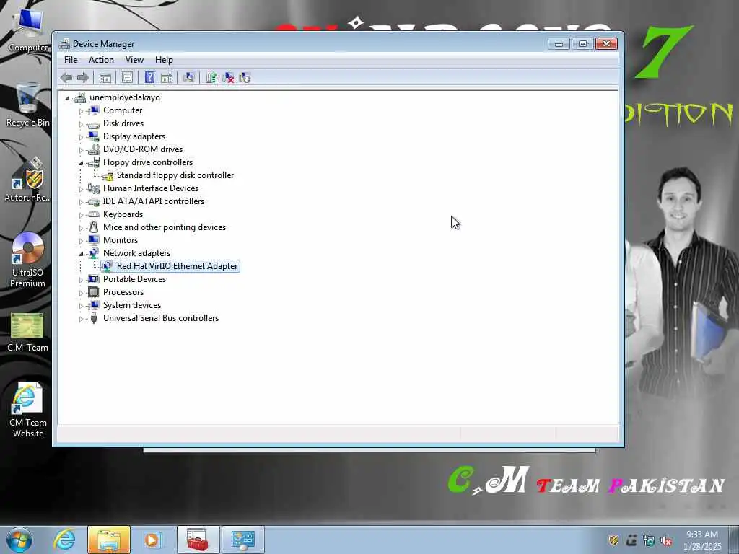Click the blue Help question-mark toolbar icon
This screenshot has height=554, width=739.
click(x=149, y=78)
